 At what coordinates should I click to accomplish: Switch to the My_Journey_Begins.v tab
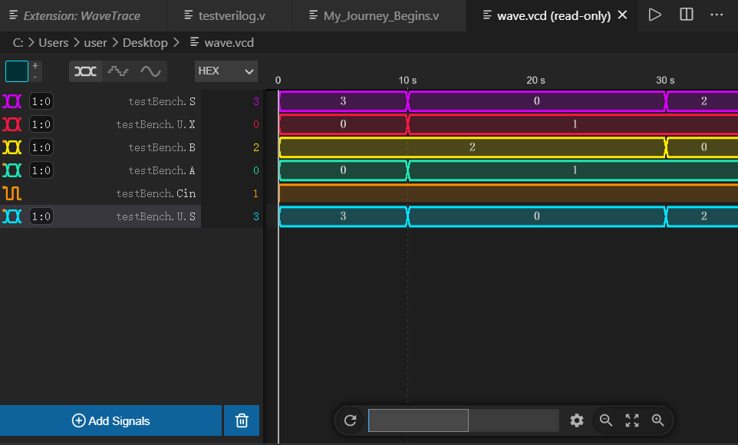pos(379,15)
